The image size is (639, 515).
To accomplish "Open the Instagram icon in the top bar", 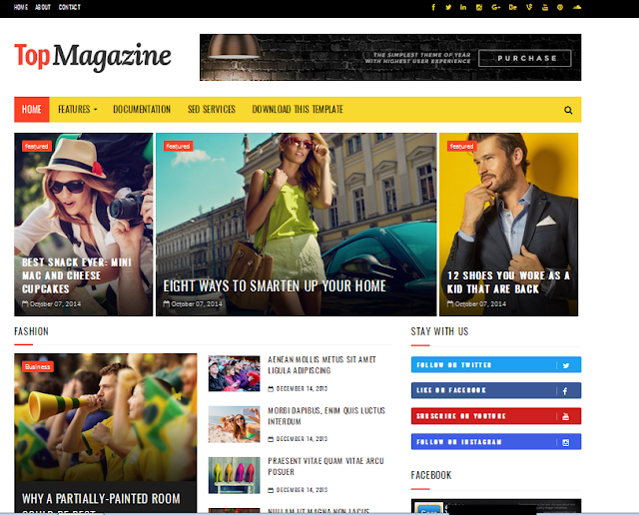I will [x=479, y=7].
